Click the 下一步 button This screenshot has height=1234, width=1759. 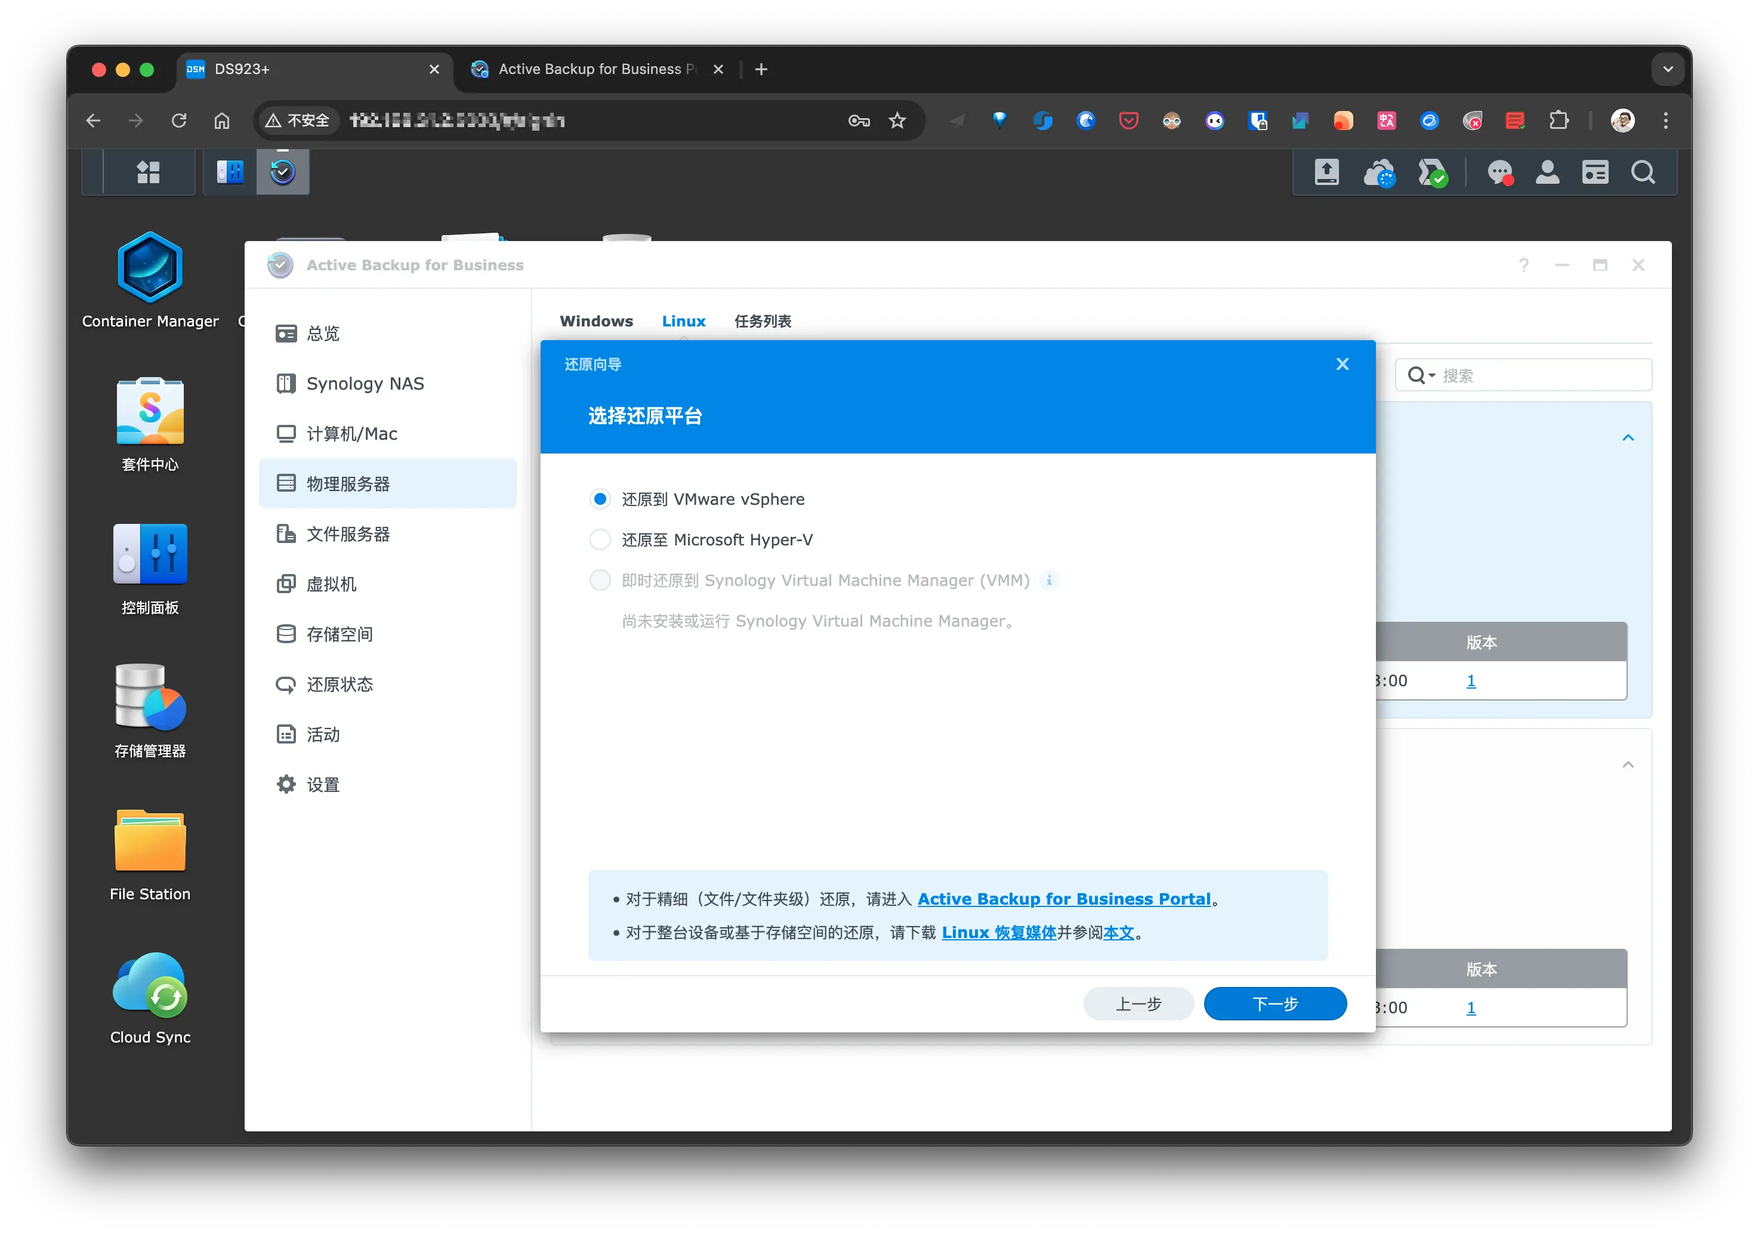tap(1275, 1004)
